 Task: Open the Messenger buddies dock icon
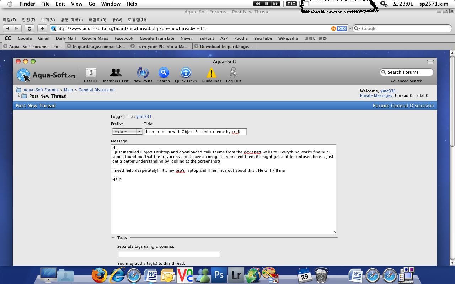tap(202, 275)
